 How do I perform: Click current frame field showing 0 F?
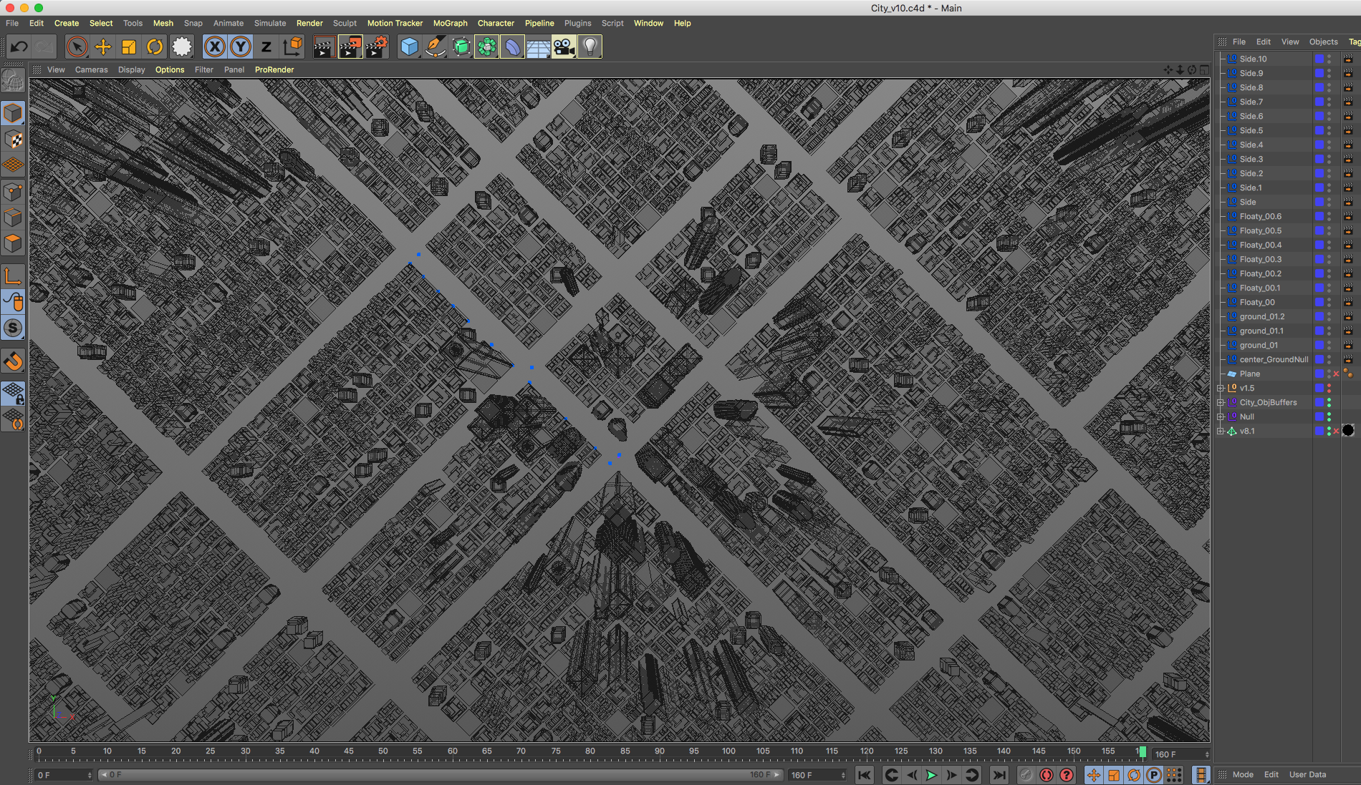pyautogui.click(x=63, y=775)
